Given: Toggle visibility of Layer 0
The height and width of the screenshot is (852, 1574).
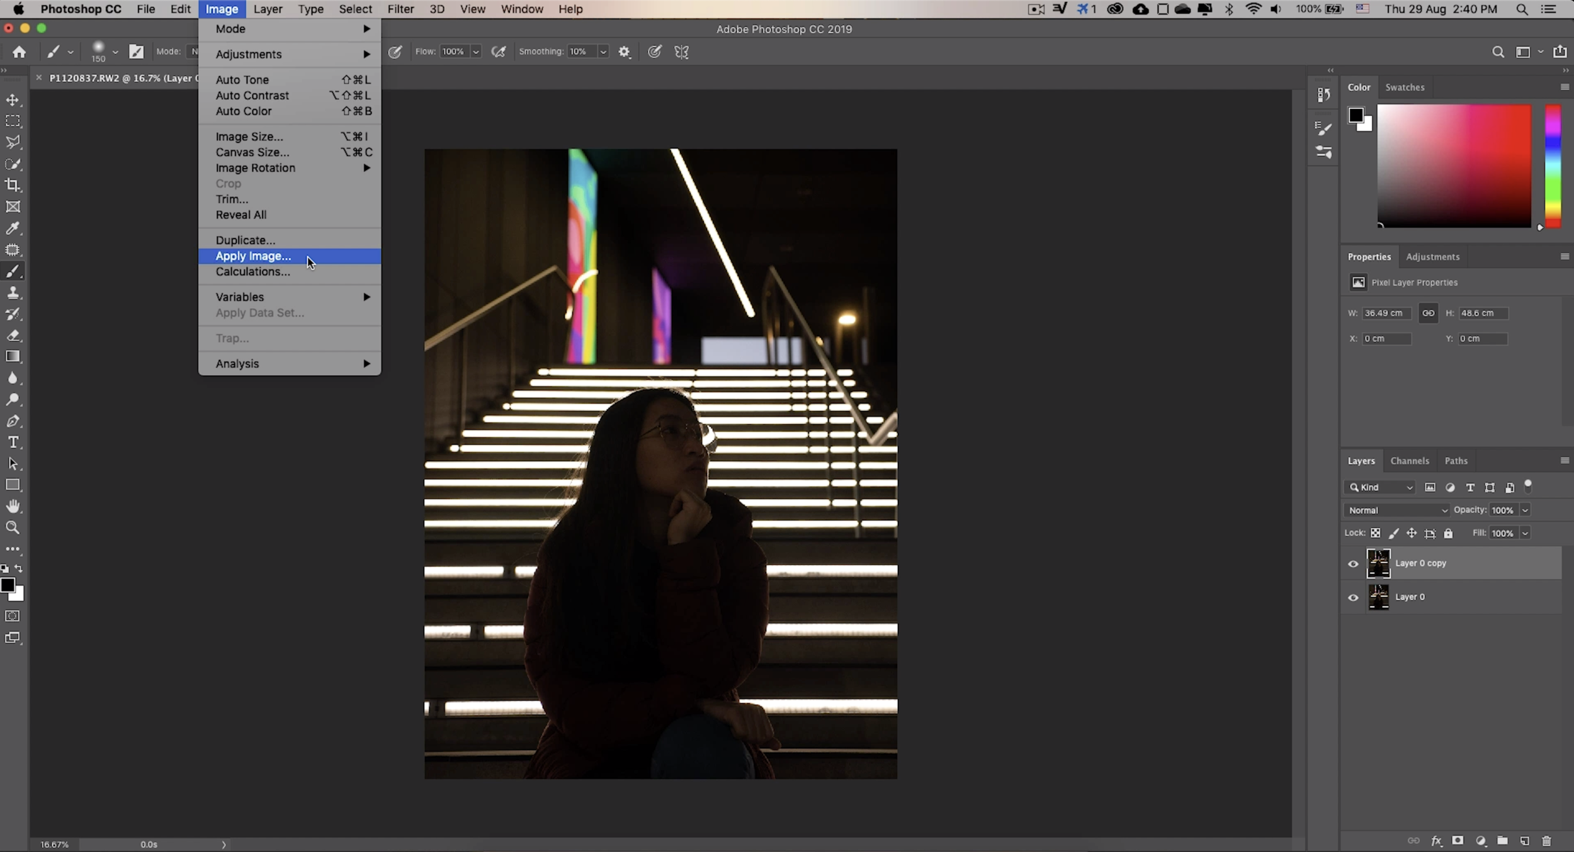Looking at the screenshot, I should (x=1352, y=597).
